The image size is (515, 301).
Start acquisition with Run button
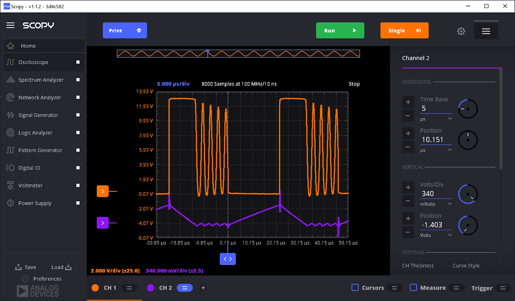click(340, 31)
